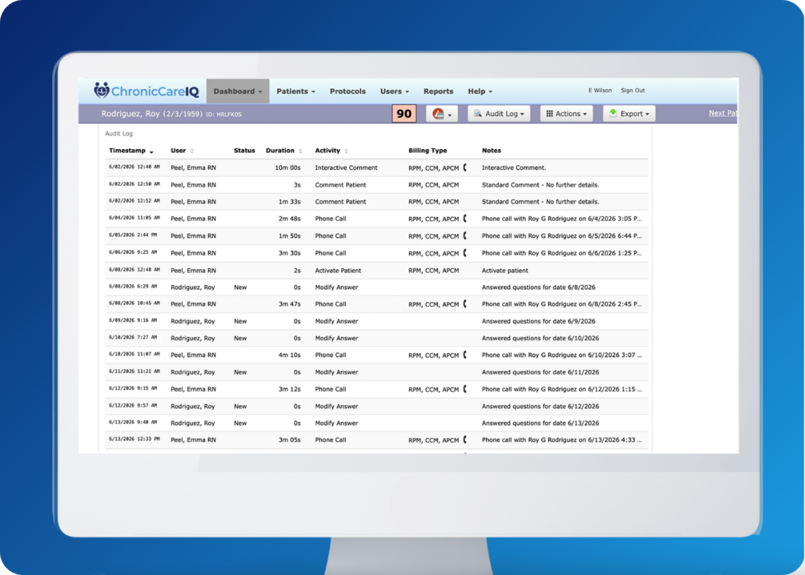Viewport: 805px width, 575px height.
Task: Open the Export dropdown button
Action: [629, 114]
